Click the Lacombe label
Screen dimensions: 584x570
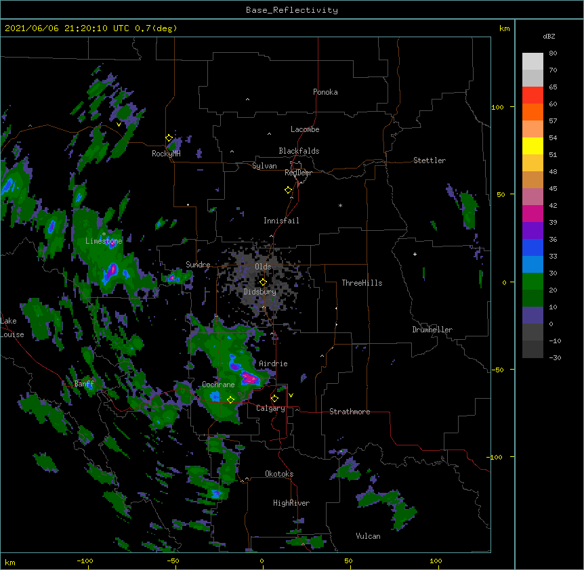click(x=305, y=129)
